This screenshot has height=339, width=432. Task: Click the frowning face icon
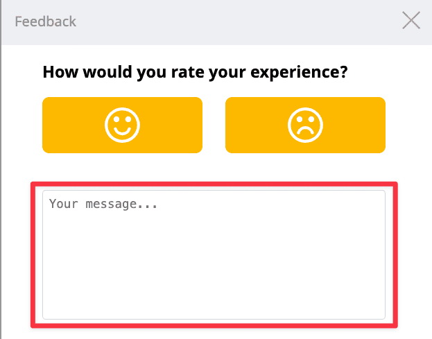[305, 125]
